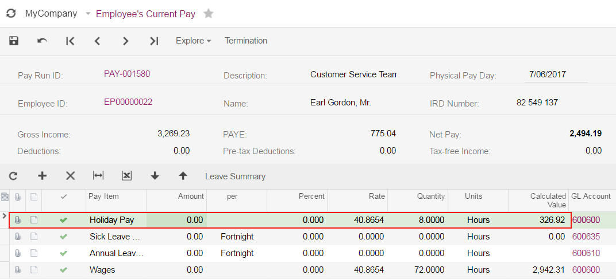The height and width of the screenshot is (279, 616).
Task: Expand the MyCompany dropdown arrow
Action: [x=88, y=14]
